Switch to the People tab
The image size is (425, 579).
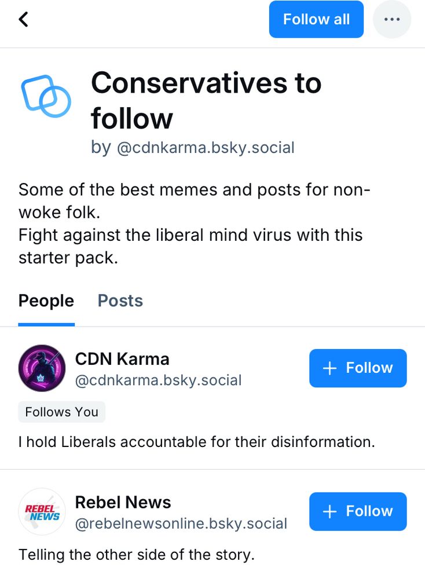pos(46,301)
